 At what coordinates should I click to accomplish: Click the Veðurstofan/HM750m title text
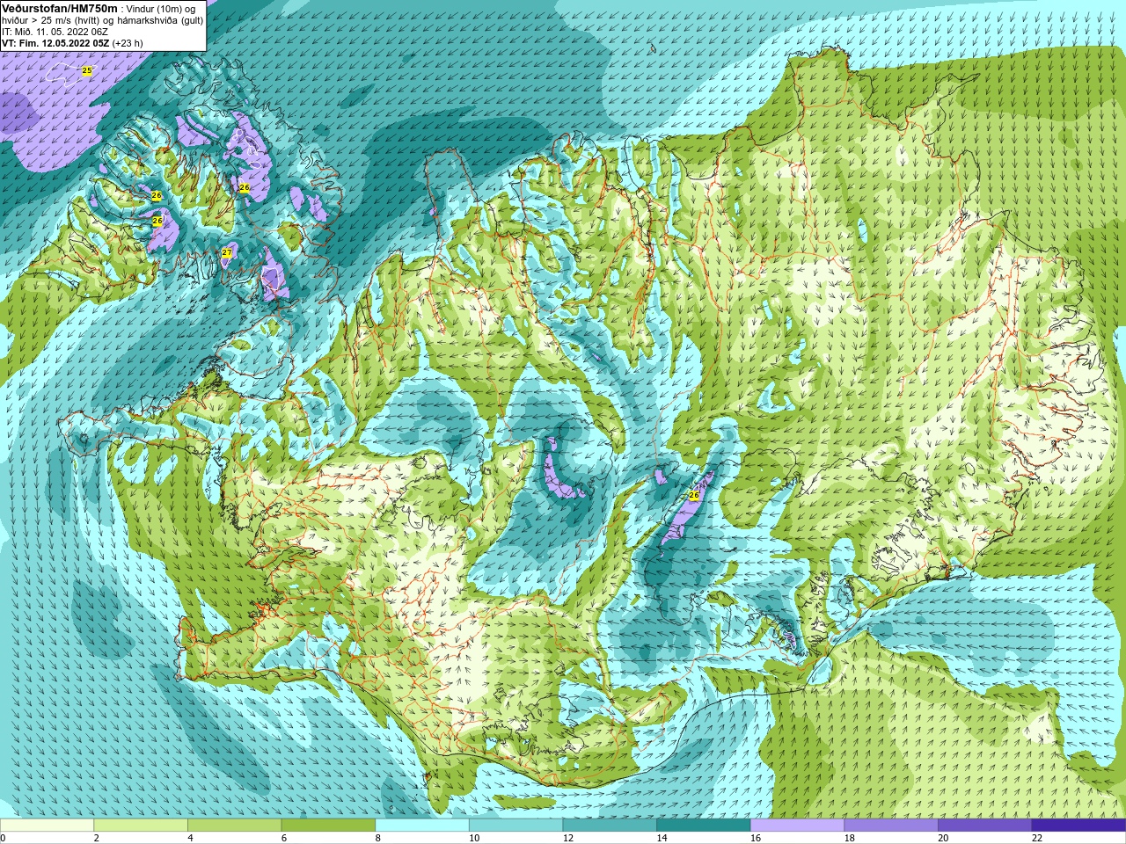coord(59,8)
